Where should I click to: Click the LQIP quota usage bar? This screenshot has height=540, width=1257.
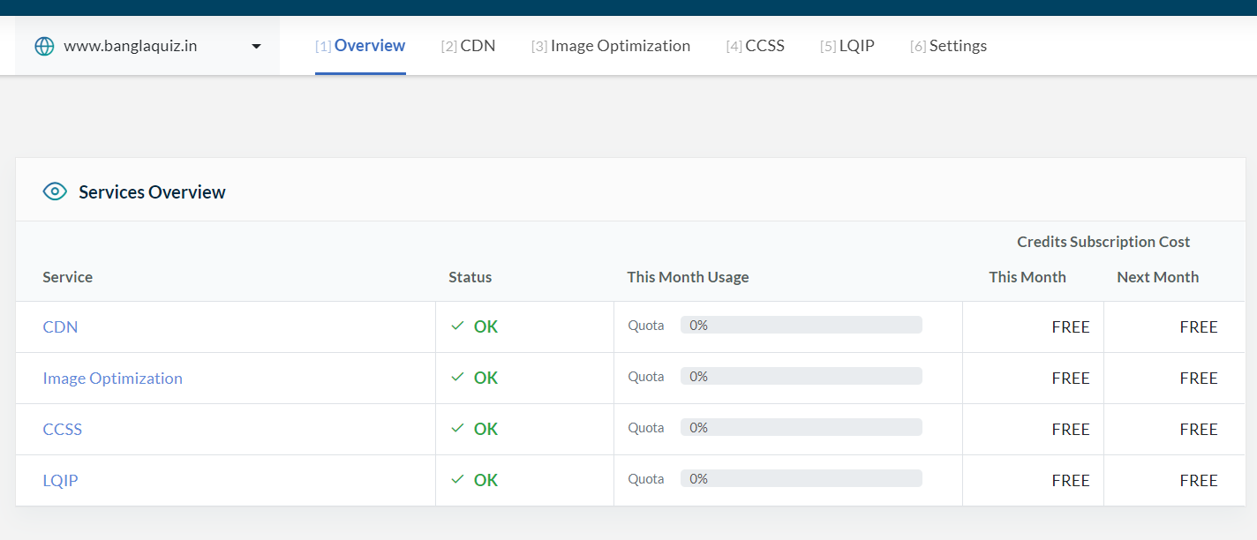(801, 478)
